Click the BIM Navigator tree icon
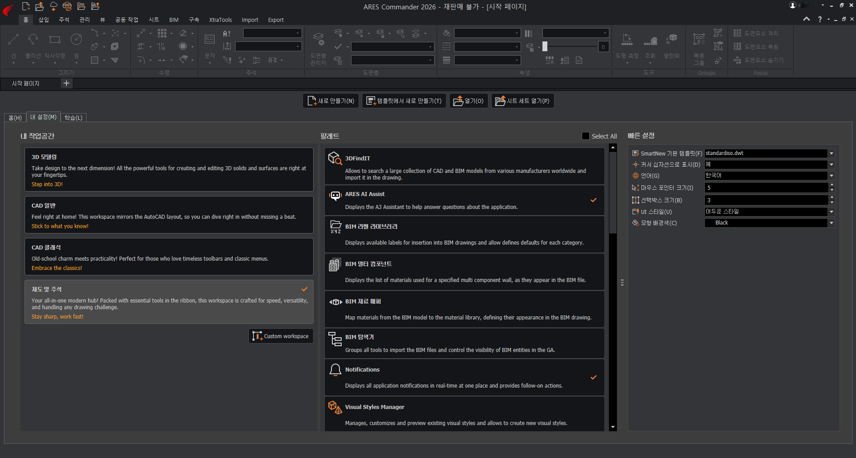The height and width of the screenshot is (458, 856). pyautogui.click(x=335, y=339)
